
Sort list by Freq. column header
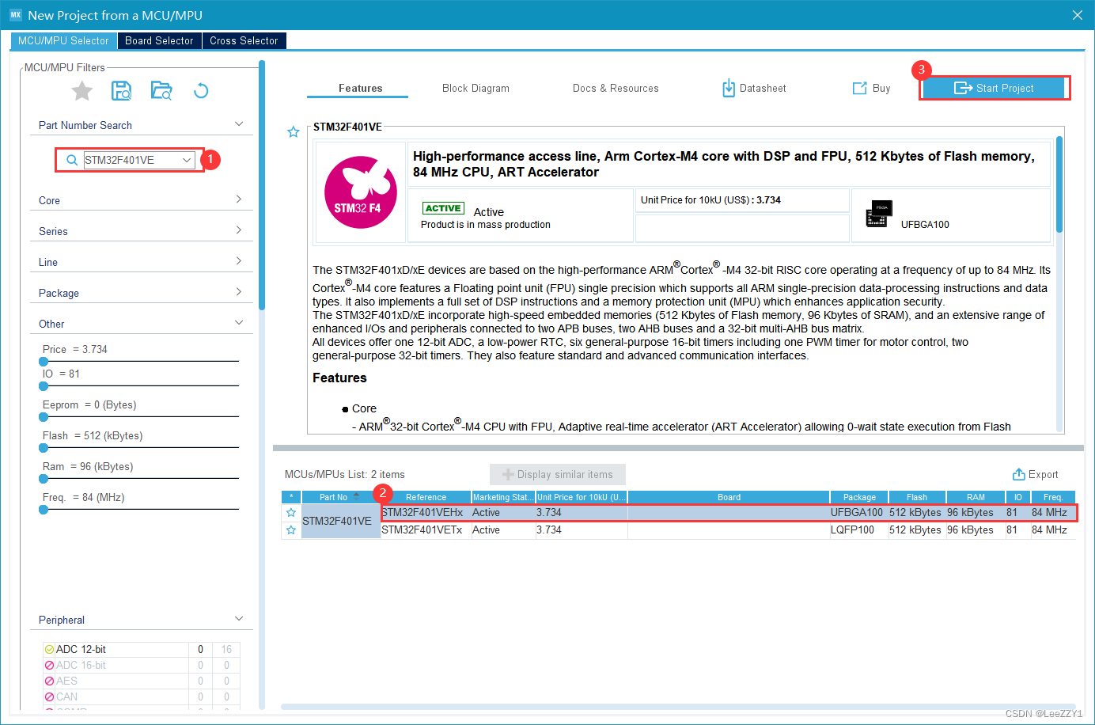1053,497
